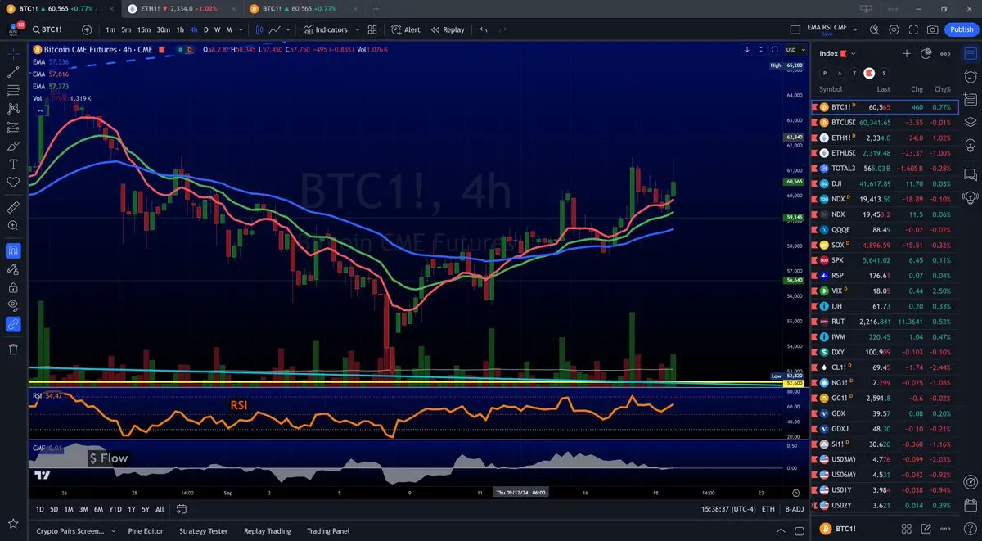Open the chart style dropdown arrow

tap(289, 29)
